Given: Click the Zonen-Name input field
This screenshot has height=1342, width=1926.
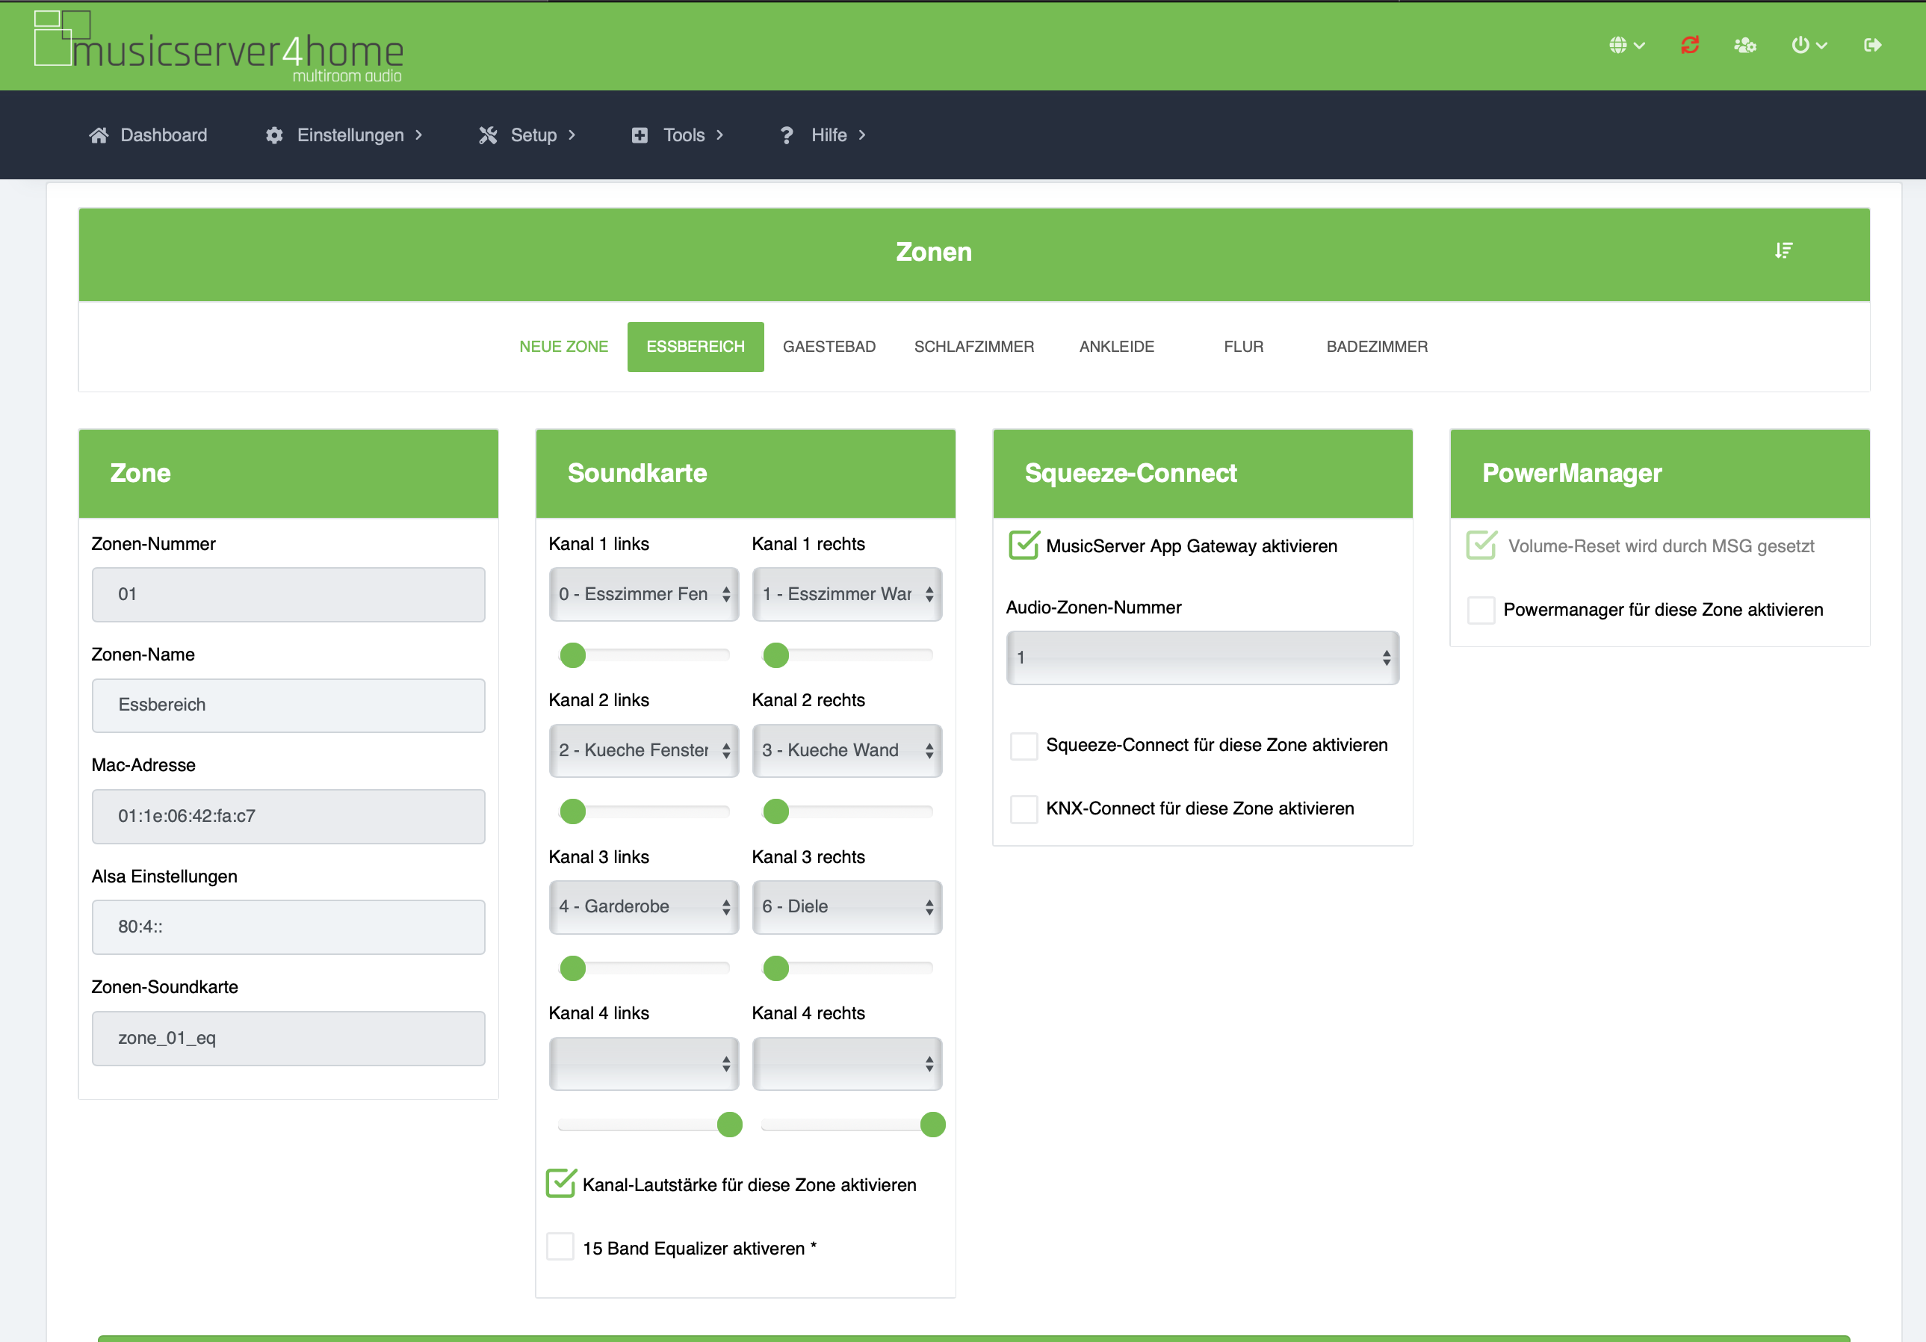Looking at the screenshot, I should [288, 705].
